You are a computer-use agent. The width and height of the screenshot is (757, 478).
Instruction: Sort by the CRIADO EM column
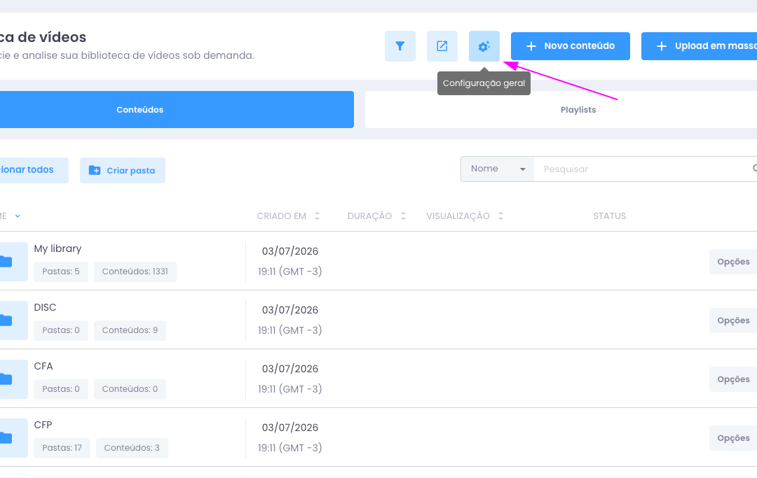(x=288, y=216)
